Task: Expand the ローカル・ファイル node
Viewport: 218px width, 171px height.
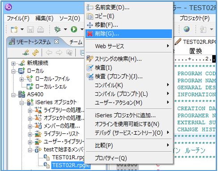Action: click(21, 79)
